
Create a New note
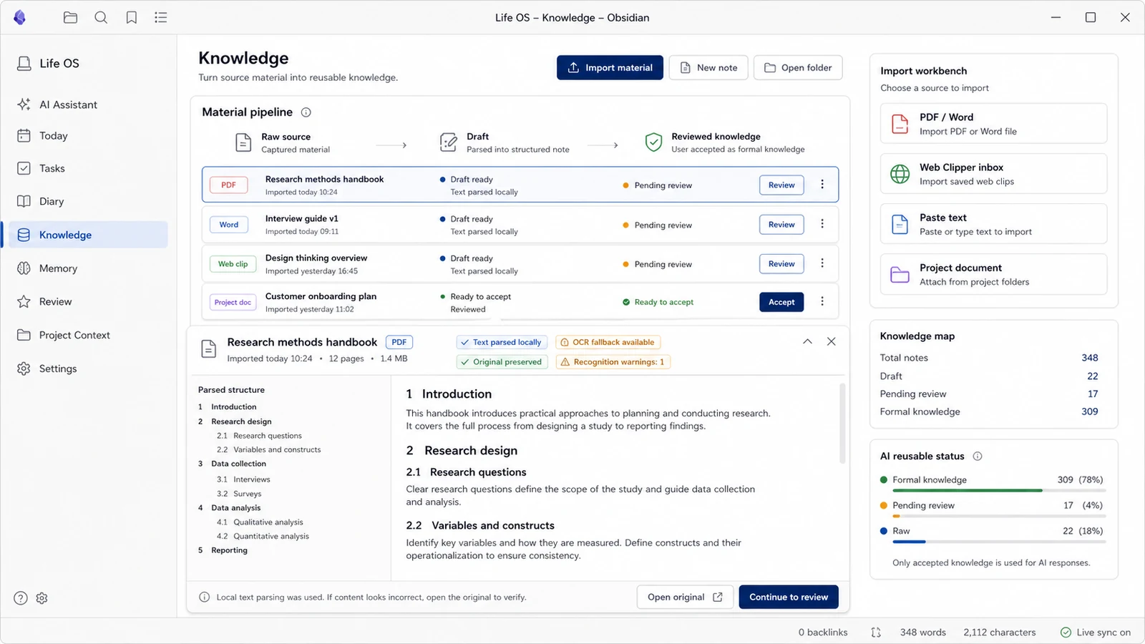pyautogui.click(x=708, y=67)
